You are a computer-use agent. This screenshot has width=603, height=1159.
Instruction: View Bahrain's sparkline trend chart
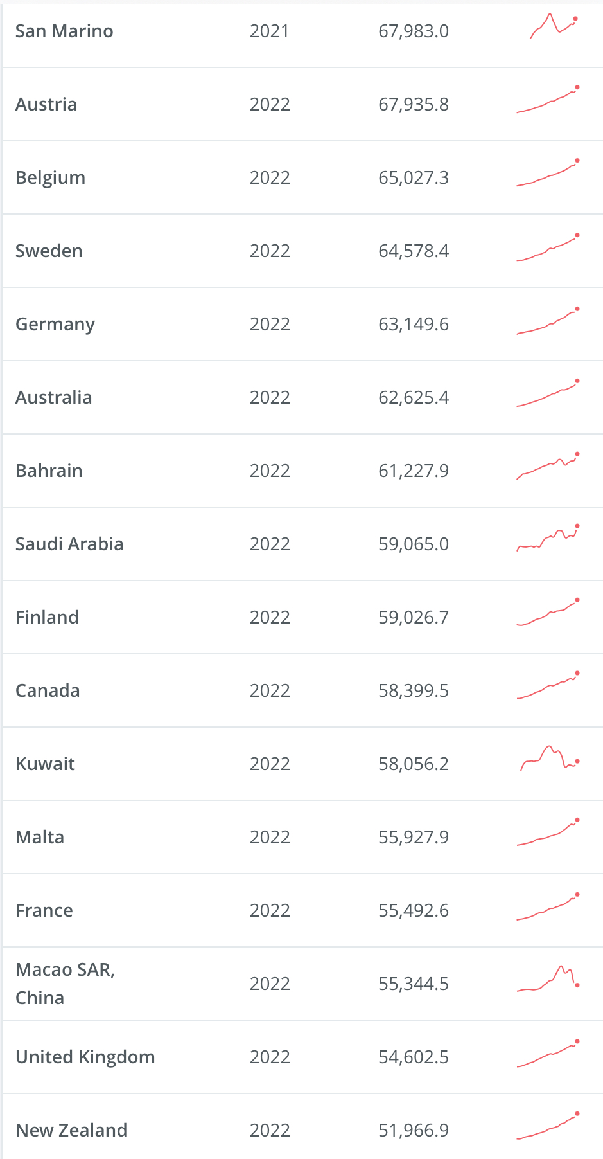click(x=548, y=467)
